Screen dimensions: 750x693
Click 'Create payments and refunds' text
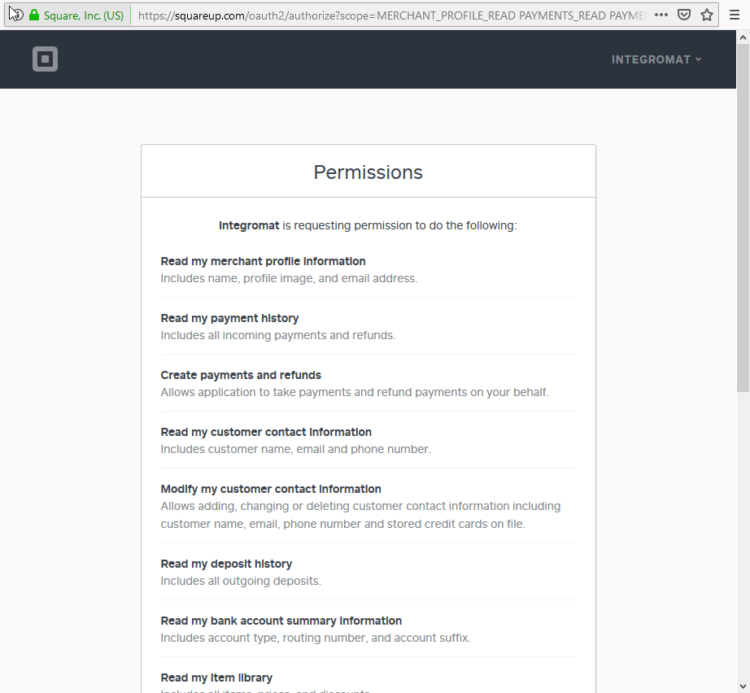[241, 375]
